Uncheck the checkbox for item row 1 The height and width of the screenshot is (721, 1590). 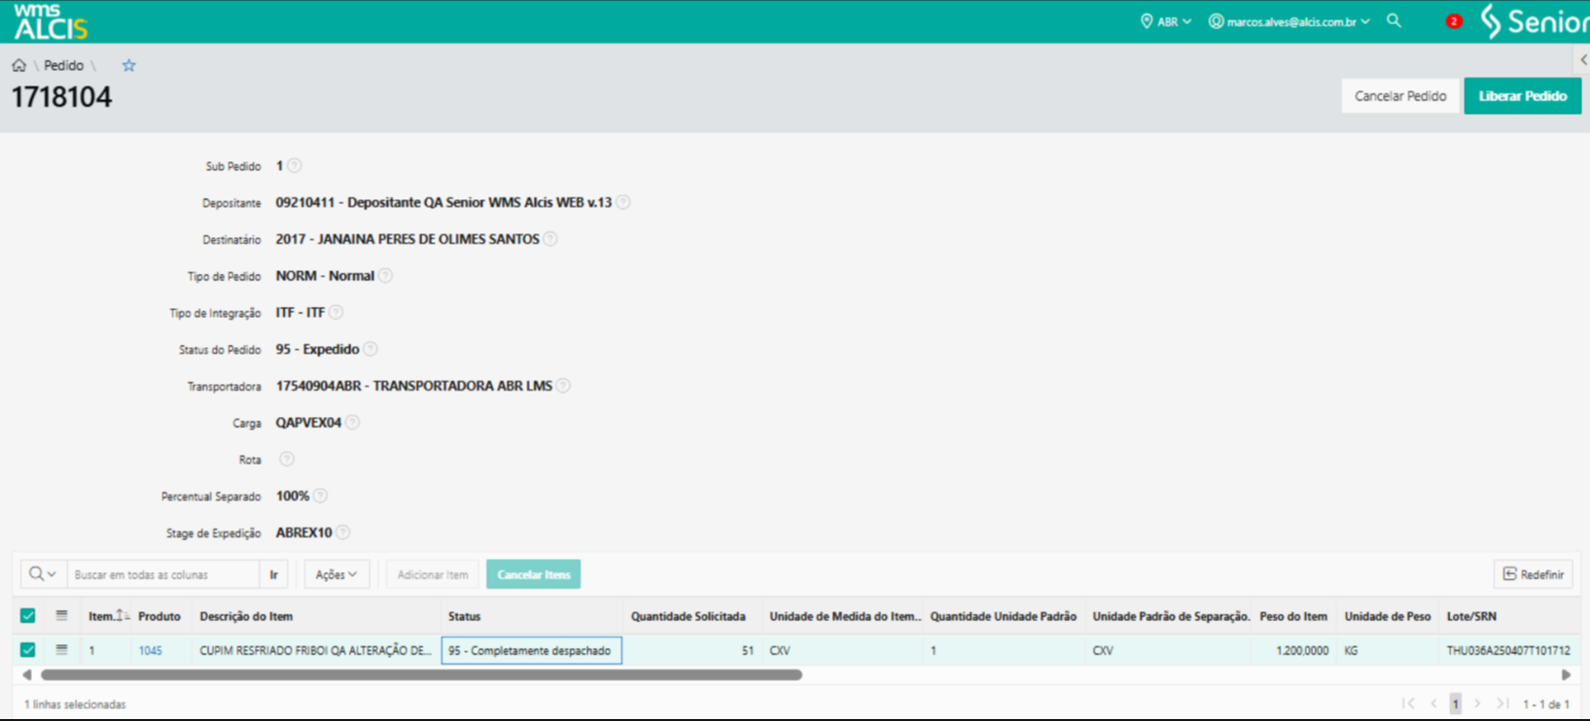pos(27,650)
